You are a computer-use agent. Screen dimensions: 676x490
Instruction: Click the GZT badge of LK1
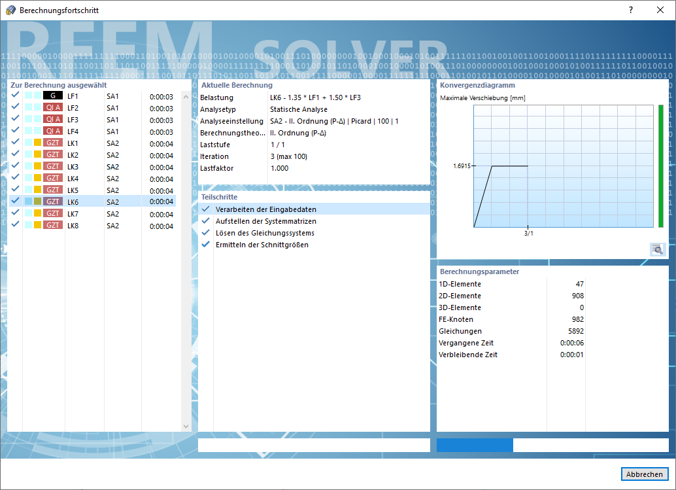click(x=52, y=143)
